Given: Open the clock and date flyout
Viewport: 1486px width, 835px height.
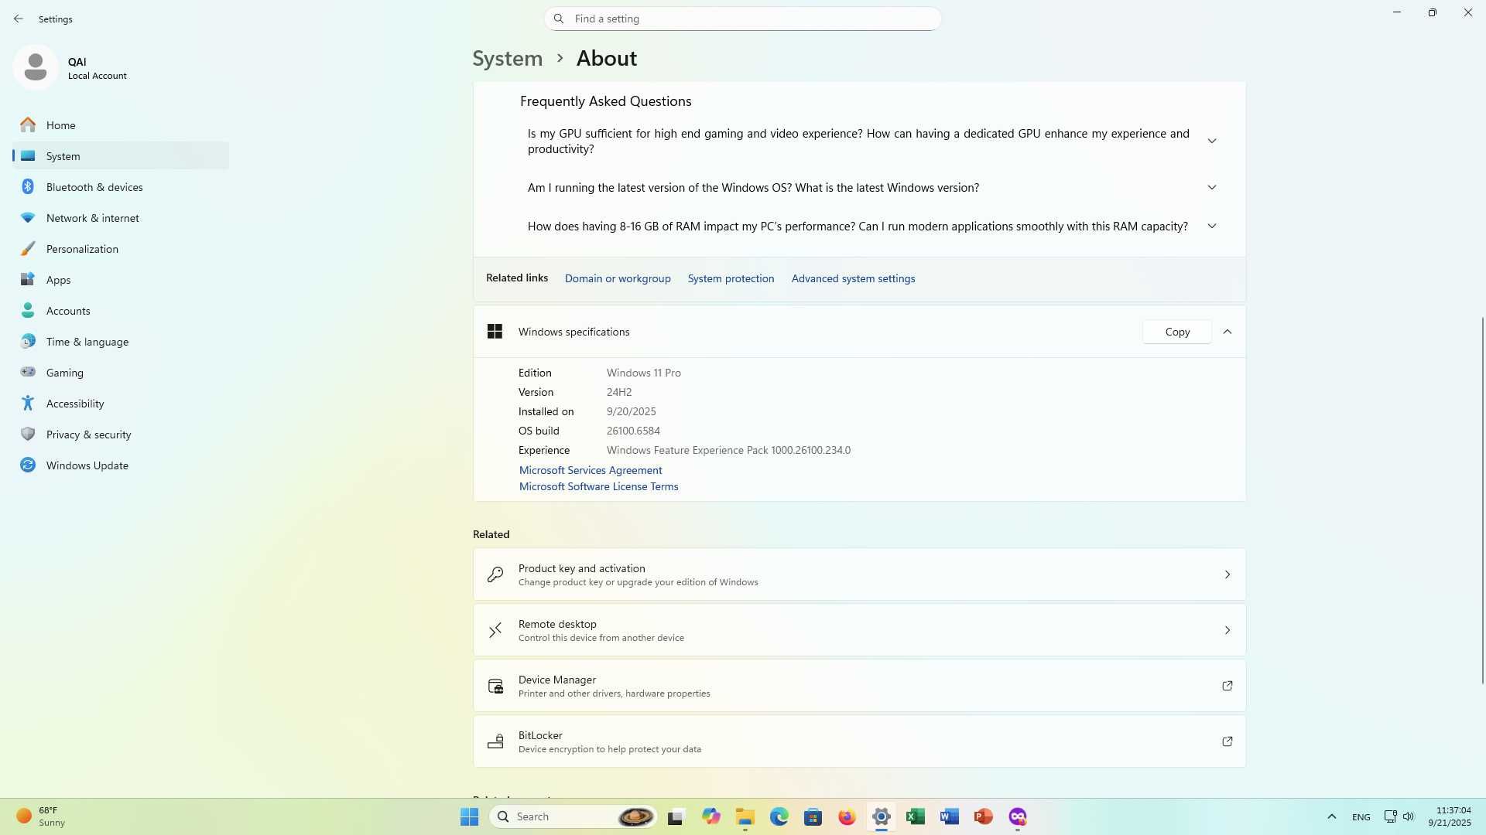Looking at the screenshot, I should click(1449, 816).
